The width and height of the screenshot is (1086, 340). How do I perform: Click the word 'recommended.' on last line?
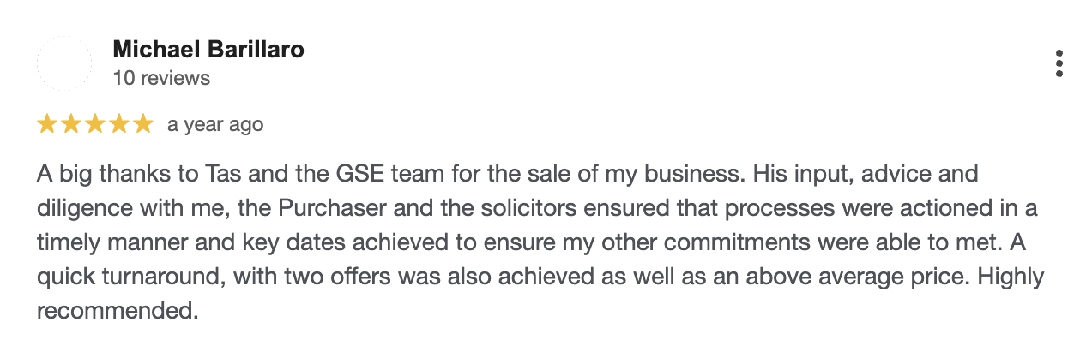(118, 308)
